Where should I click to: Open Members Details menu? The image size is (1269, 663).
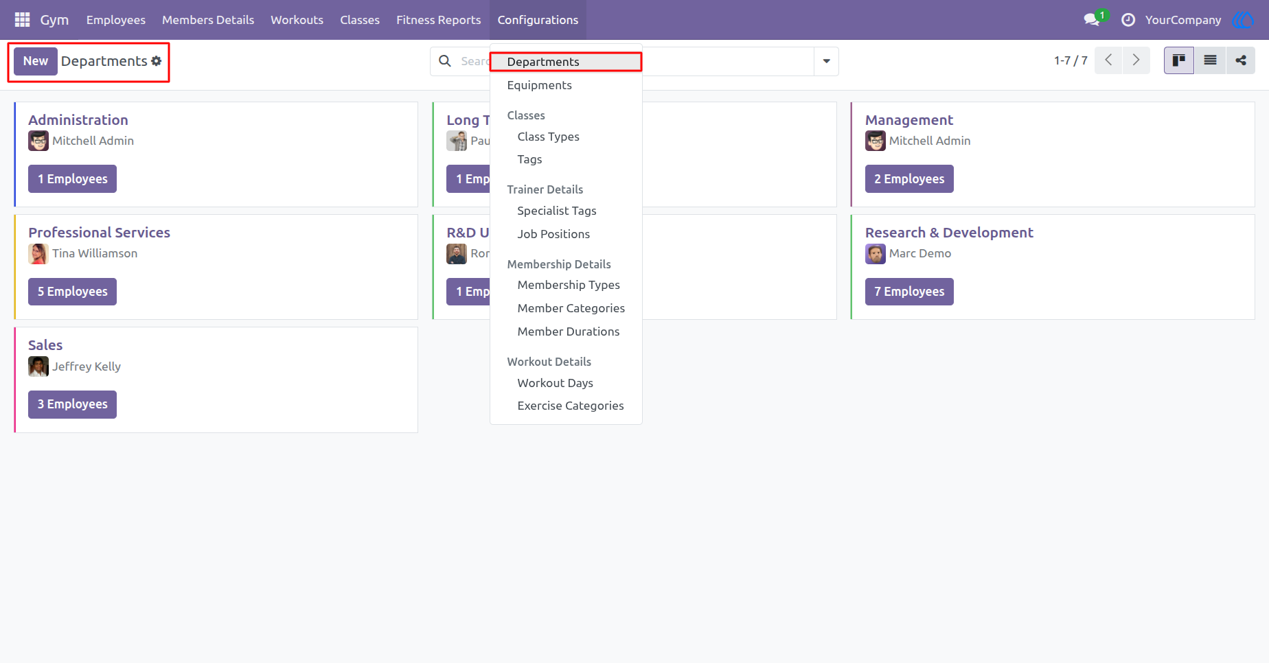[x=208, y=20]
